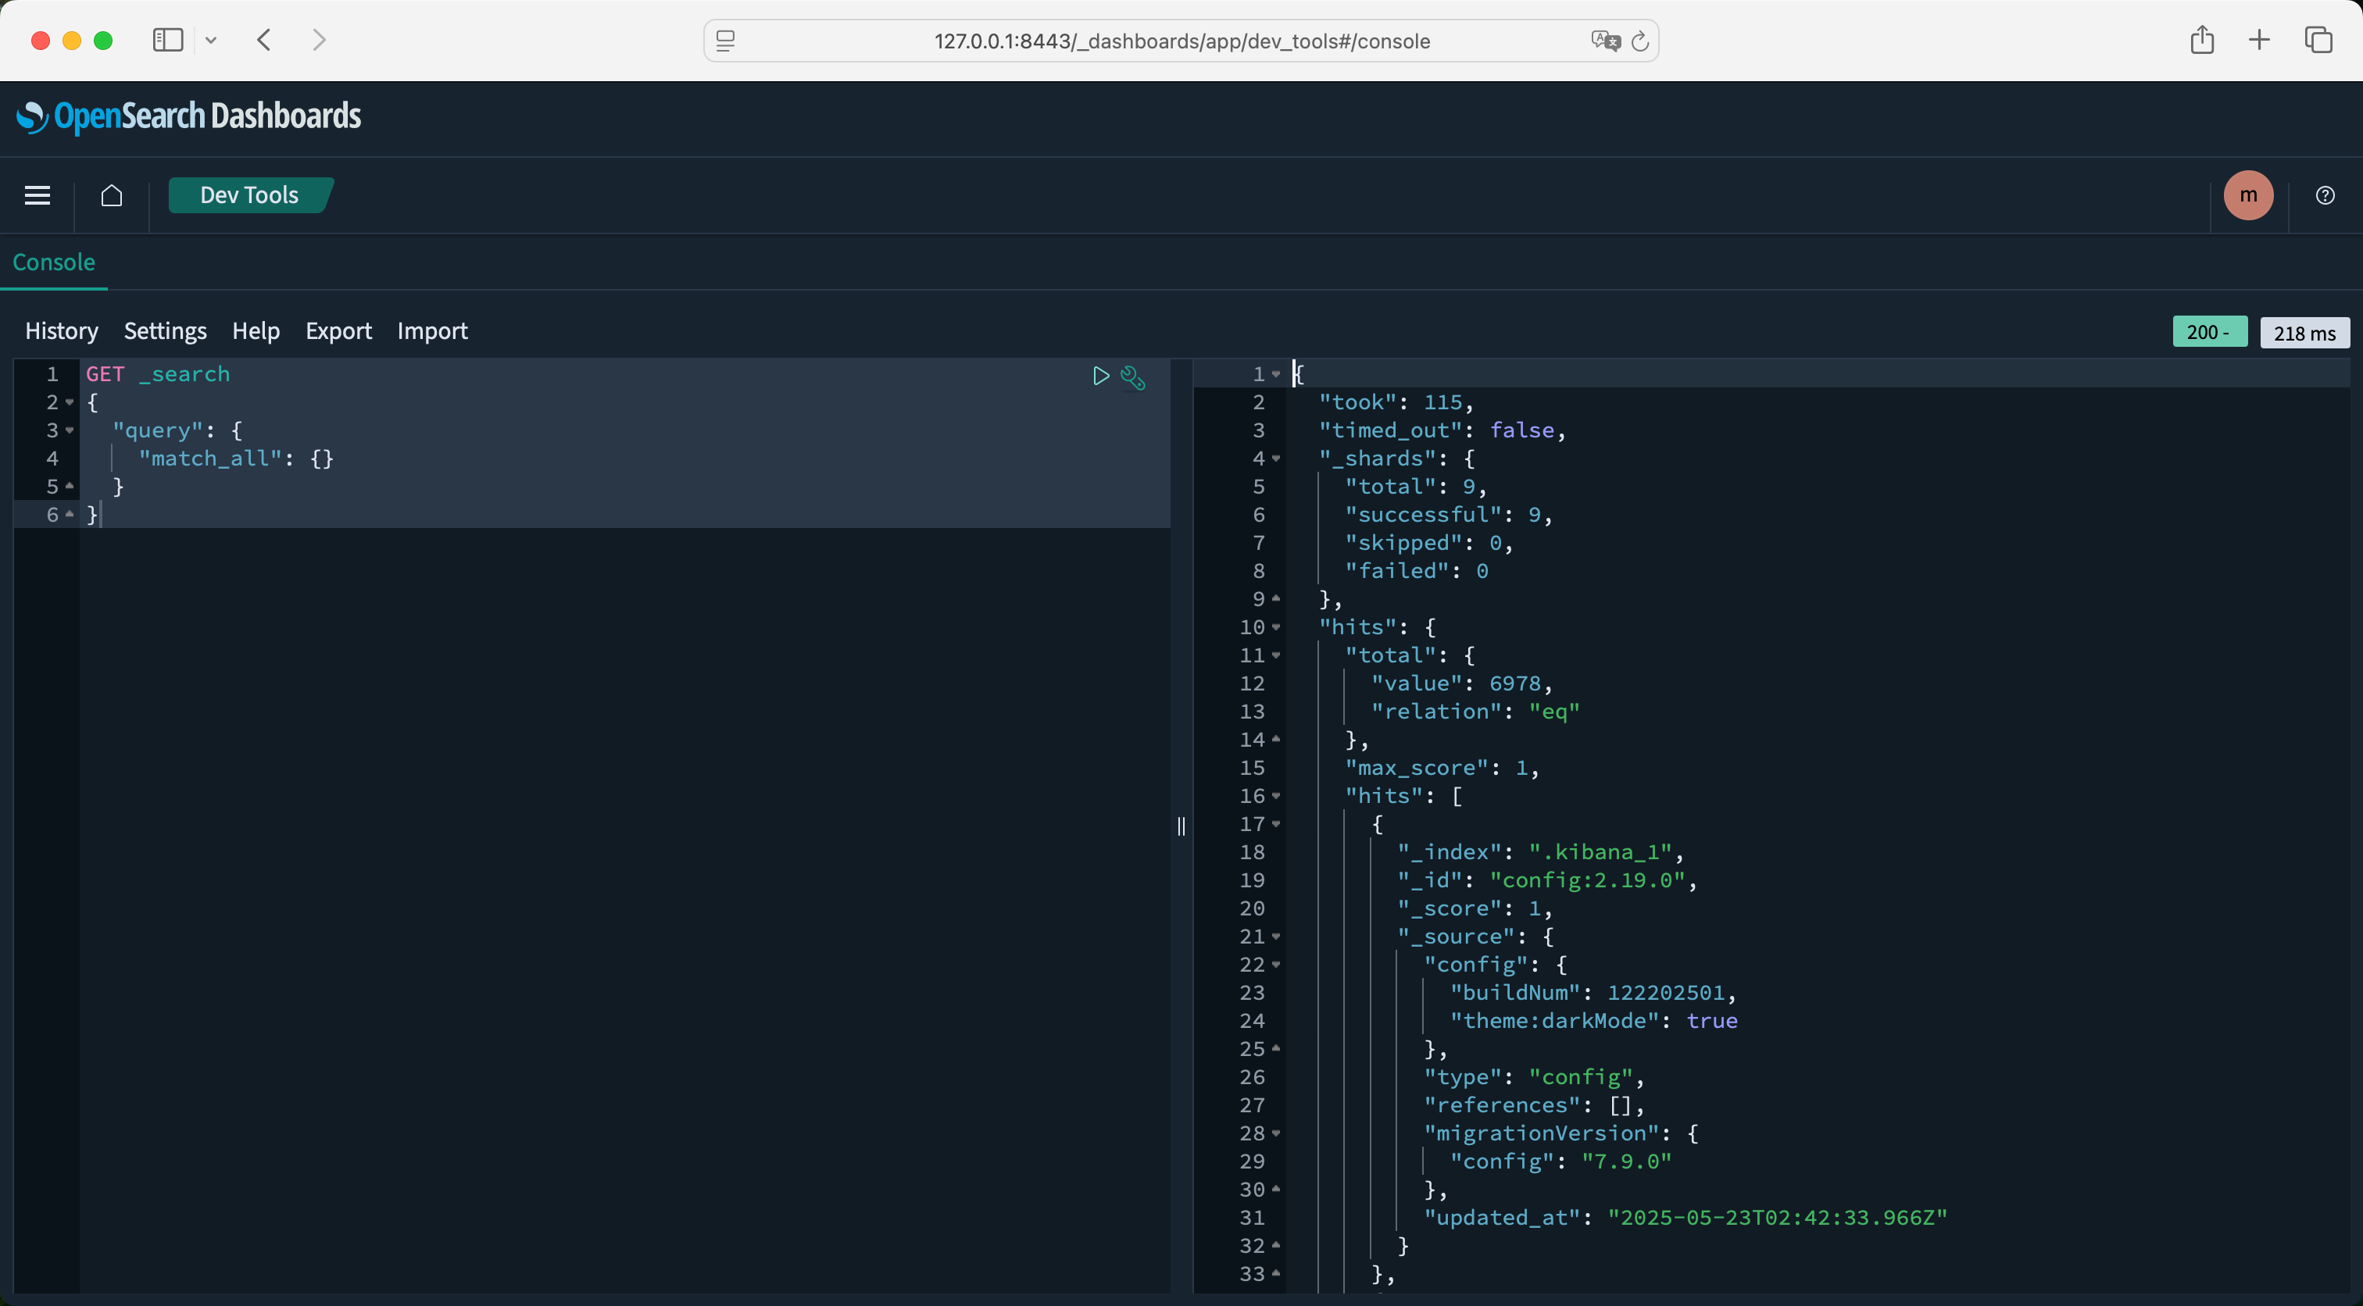Image resolution: width=2363 pixels, height=1306 pixels.
Task: Reload the page in the address bar
Action: [1640, 41]
